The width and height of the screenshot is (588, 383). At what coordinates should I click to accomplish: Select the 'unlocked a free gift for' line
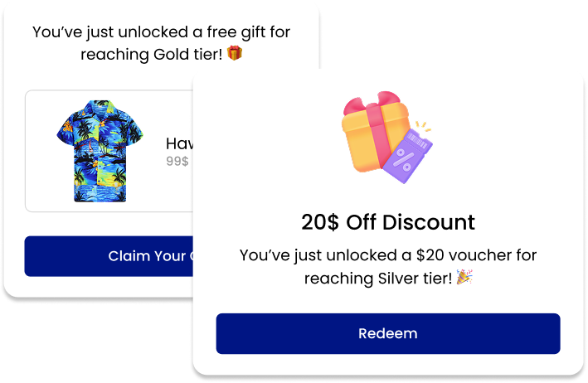tap(204, 32)
